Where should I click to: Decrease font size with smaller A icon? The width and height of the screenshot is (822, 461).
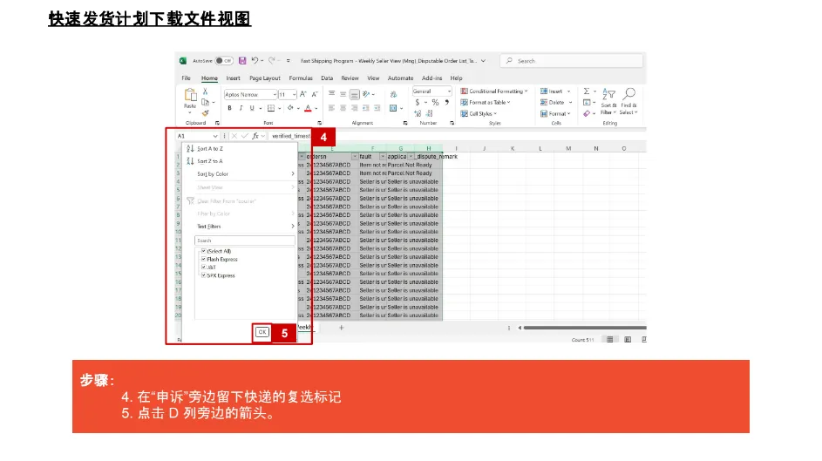coord(315,94)
